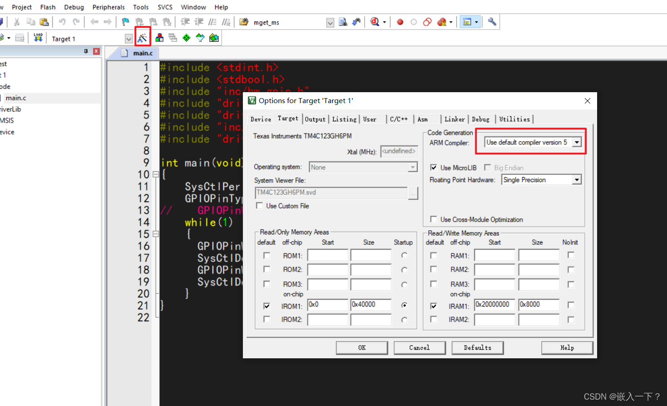Screen dimensions: 667x406
Task: Toggle bookmark with the blue flag icon
Action: [126, 22]
